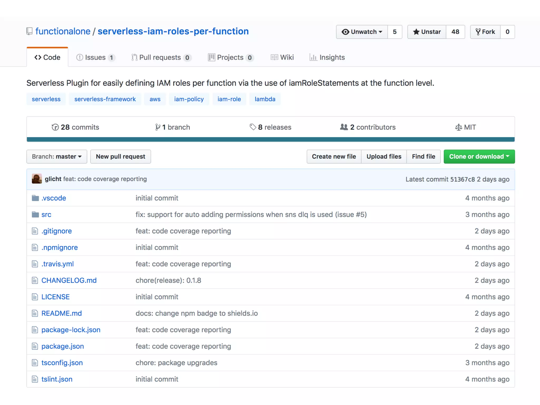Click the src folder icon
540x405 pixels.
click(x=35, y=215)
